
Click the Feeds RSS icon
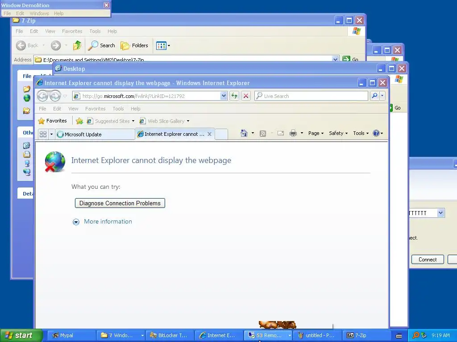coord(263,133)
